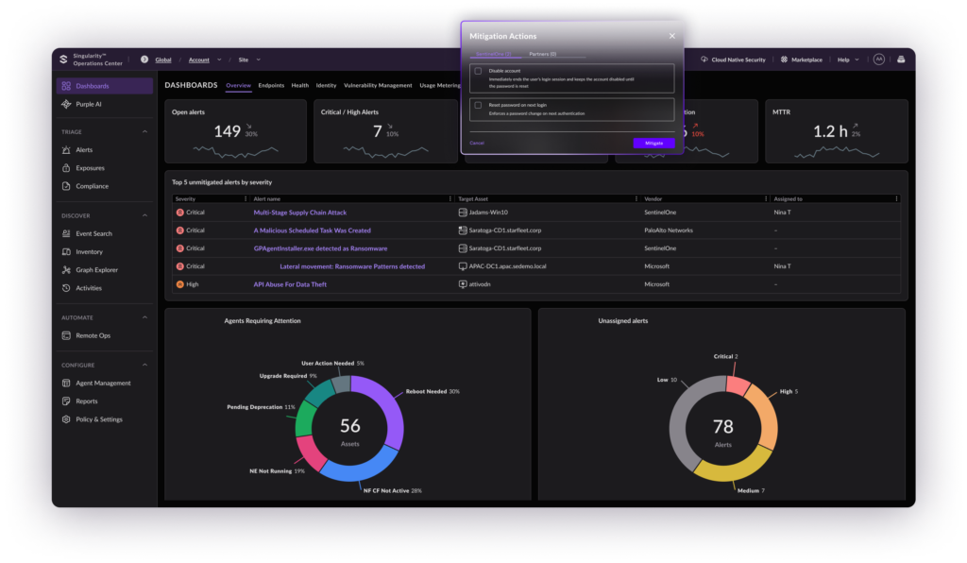
Task: Check Reset password on next login
Action: [478, 106]
